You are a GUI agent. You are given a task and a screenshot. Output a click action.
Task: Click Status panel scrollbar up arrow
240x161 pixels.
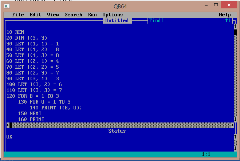click(x=235, y=137)
